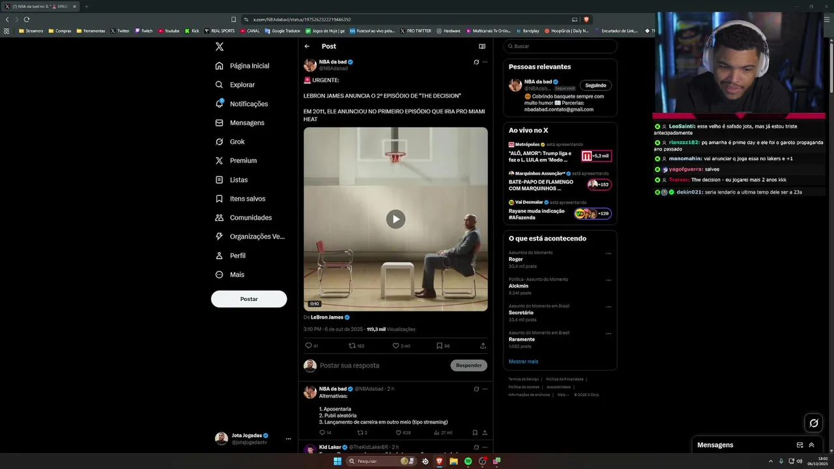Like the main post heart

395,346
